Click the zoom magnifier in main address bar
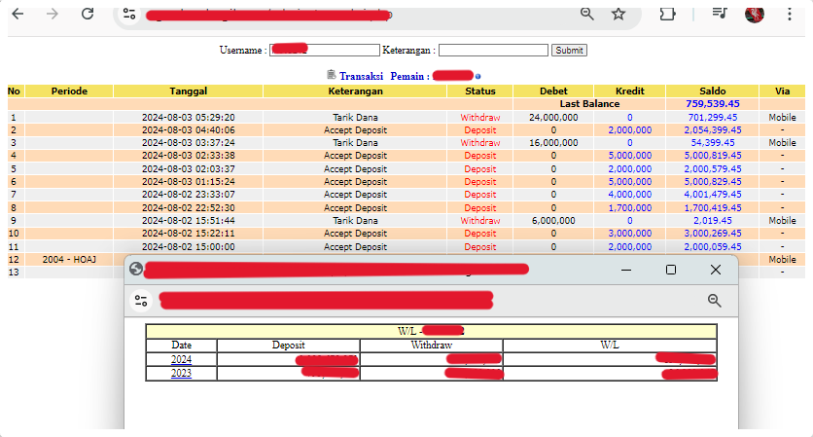The height and width of the screenshot is (437, 813). tap(586, 13)
